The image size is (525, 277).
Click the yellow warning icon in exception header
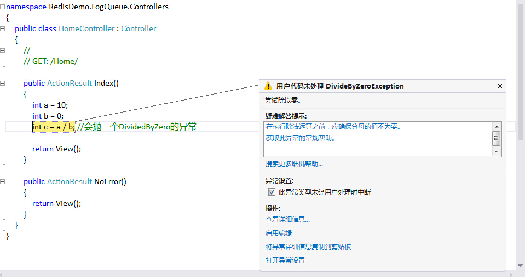(x=268, y=86)
